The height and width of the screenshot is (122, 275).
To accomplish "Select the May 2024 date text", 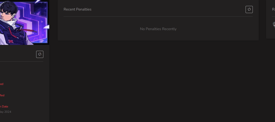I will click(x=5, y=112).
